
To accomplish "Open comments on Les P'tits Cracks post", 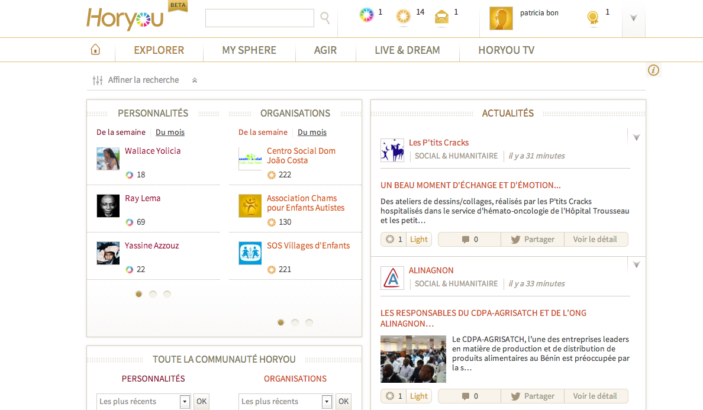I will (469, 239).
